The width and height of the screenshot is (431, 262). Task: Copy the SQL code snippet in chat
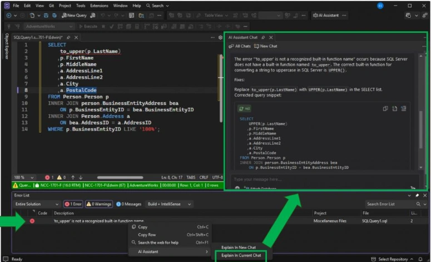(x=385, y=108)
